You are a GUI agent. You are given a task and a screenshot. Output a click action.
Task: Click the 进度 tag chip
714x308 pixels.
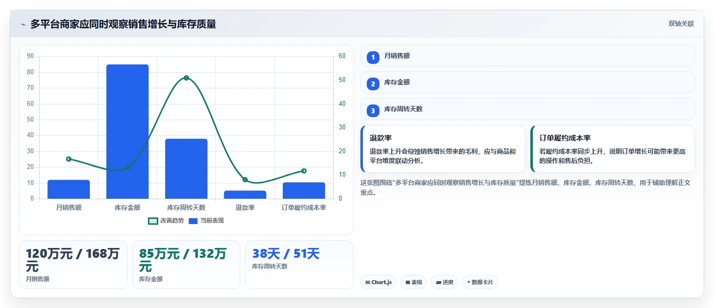[x=444, y=282]
